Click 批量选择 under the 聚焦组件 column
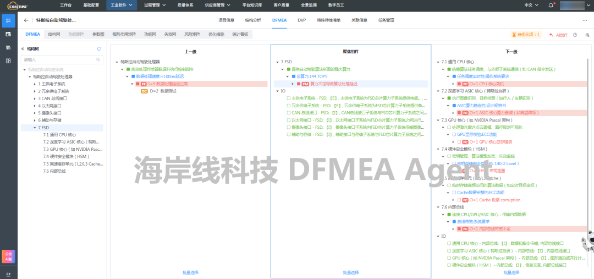Screen dimensions: 594x279 (351, 272)
